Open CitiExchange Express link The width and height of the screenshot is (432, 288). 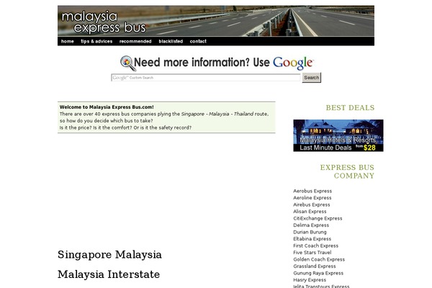click(318, 218)
